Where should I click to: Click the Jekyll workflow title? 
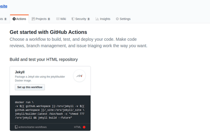click(20, 72)
